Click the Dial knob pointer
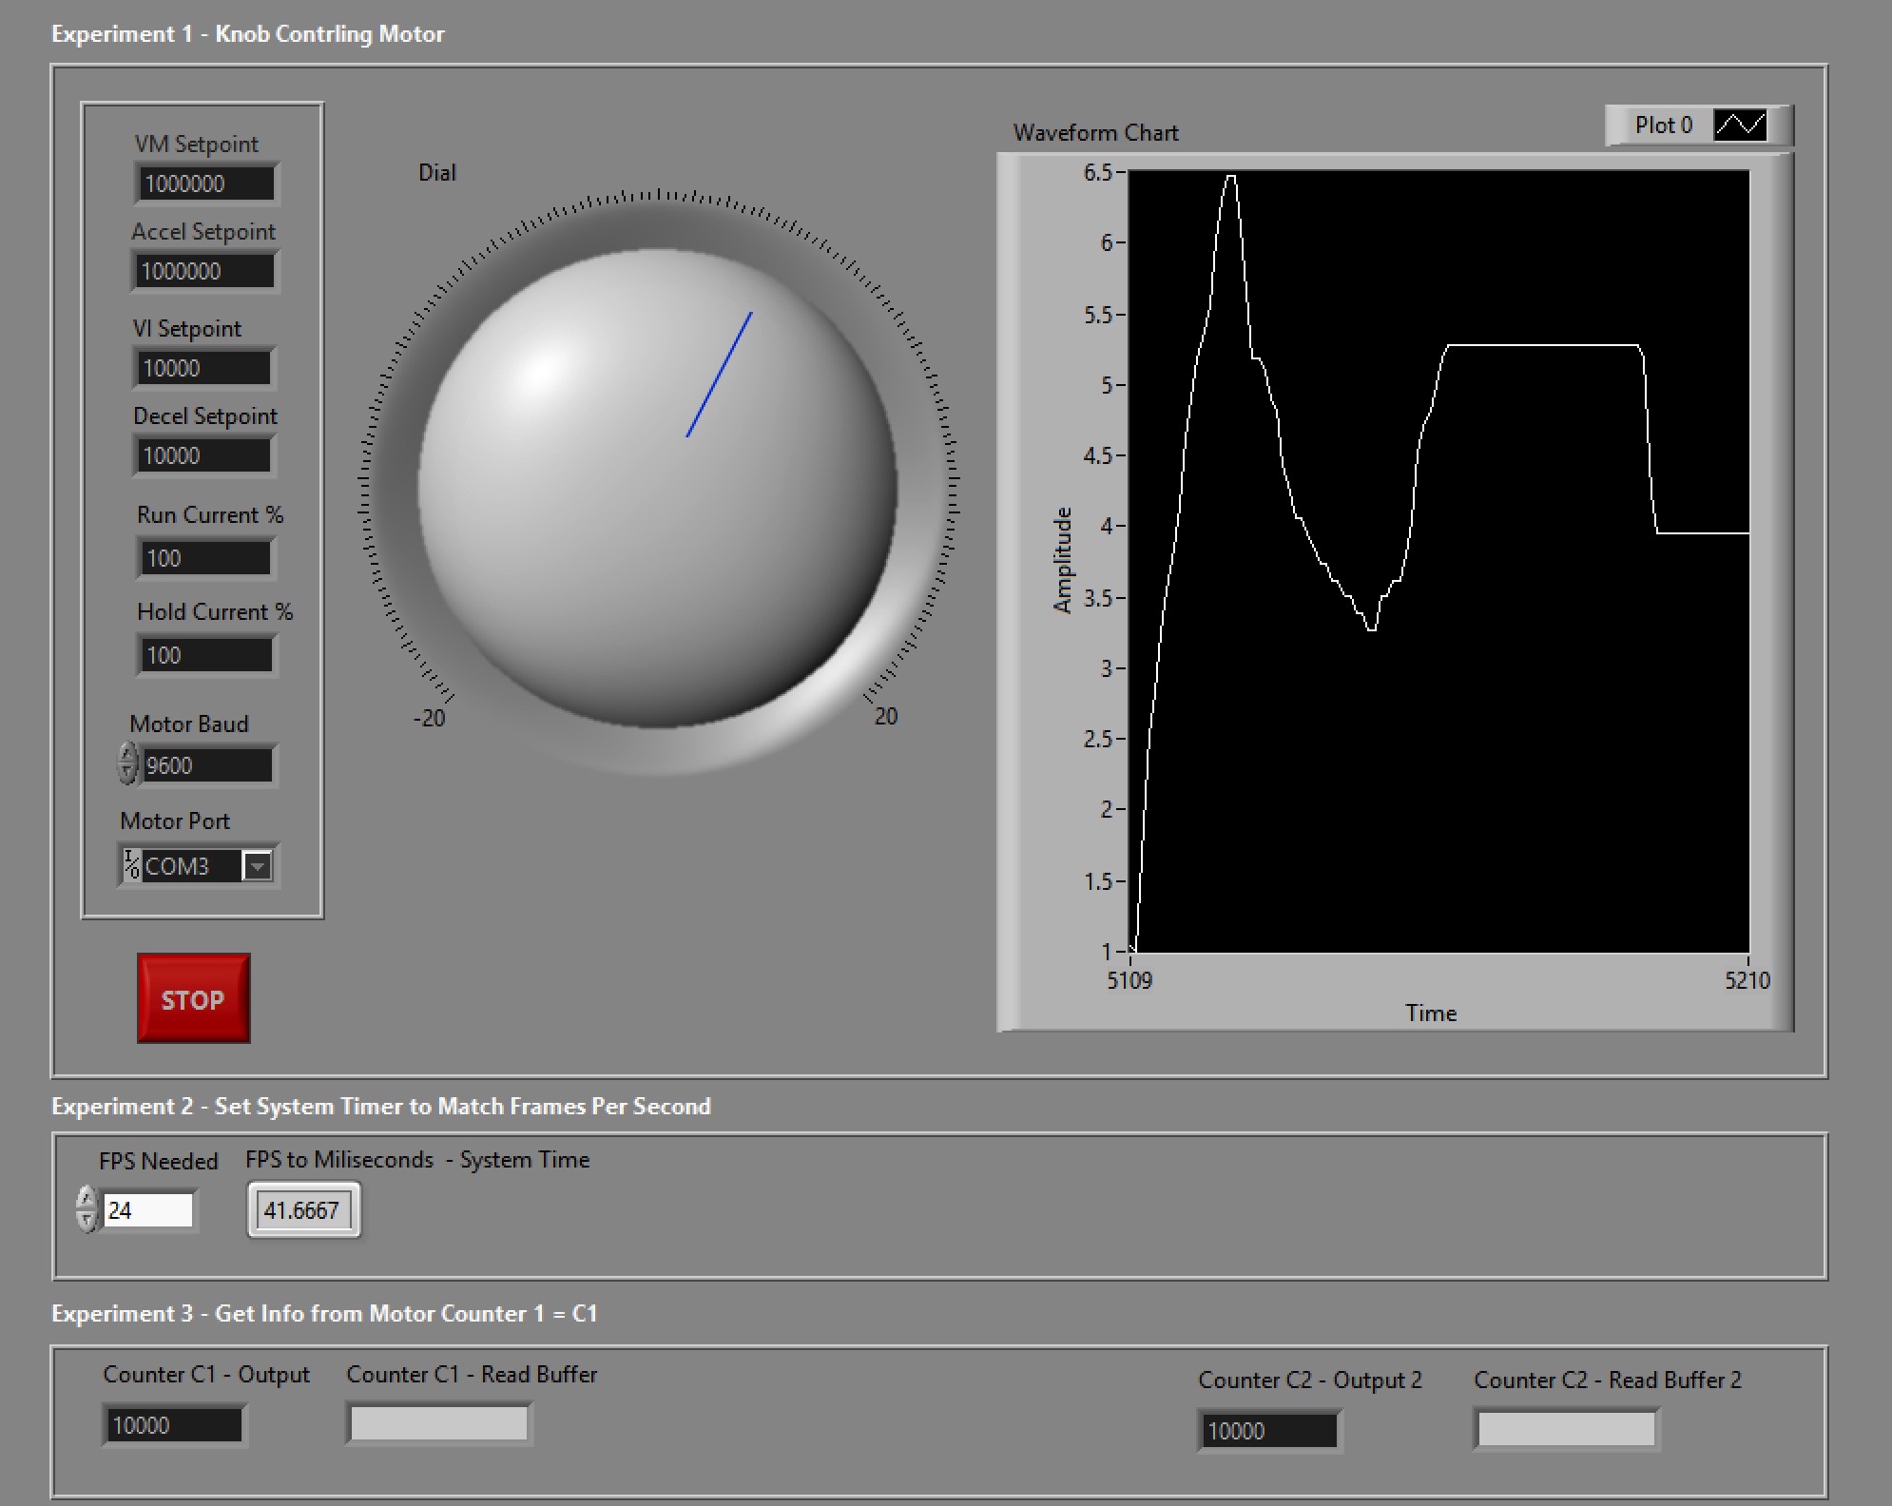1892x1506 pixels. point(720,374)
